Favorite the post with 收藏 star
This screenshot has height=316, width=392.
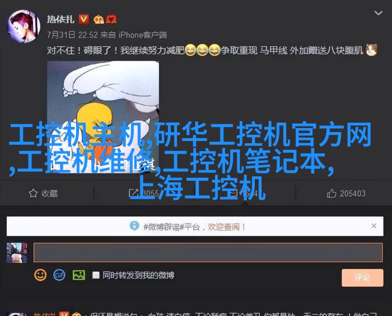pos(43,193)
